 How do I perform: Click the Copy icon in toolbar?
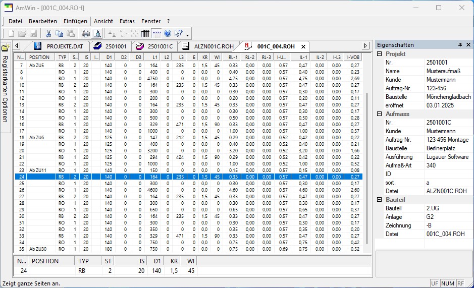59,34
